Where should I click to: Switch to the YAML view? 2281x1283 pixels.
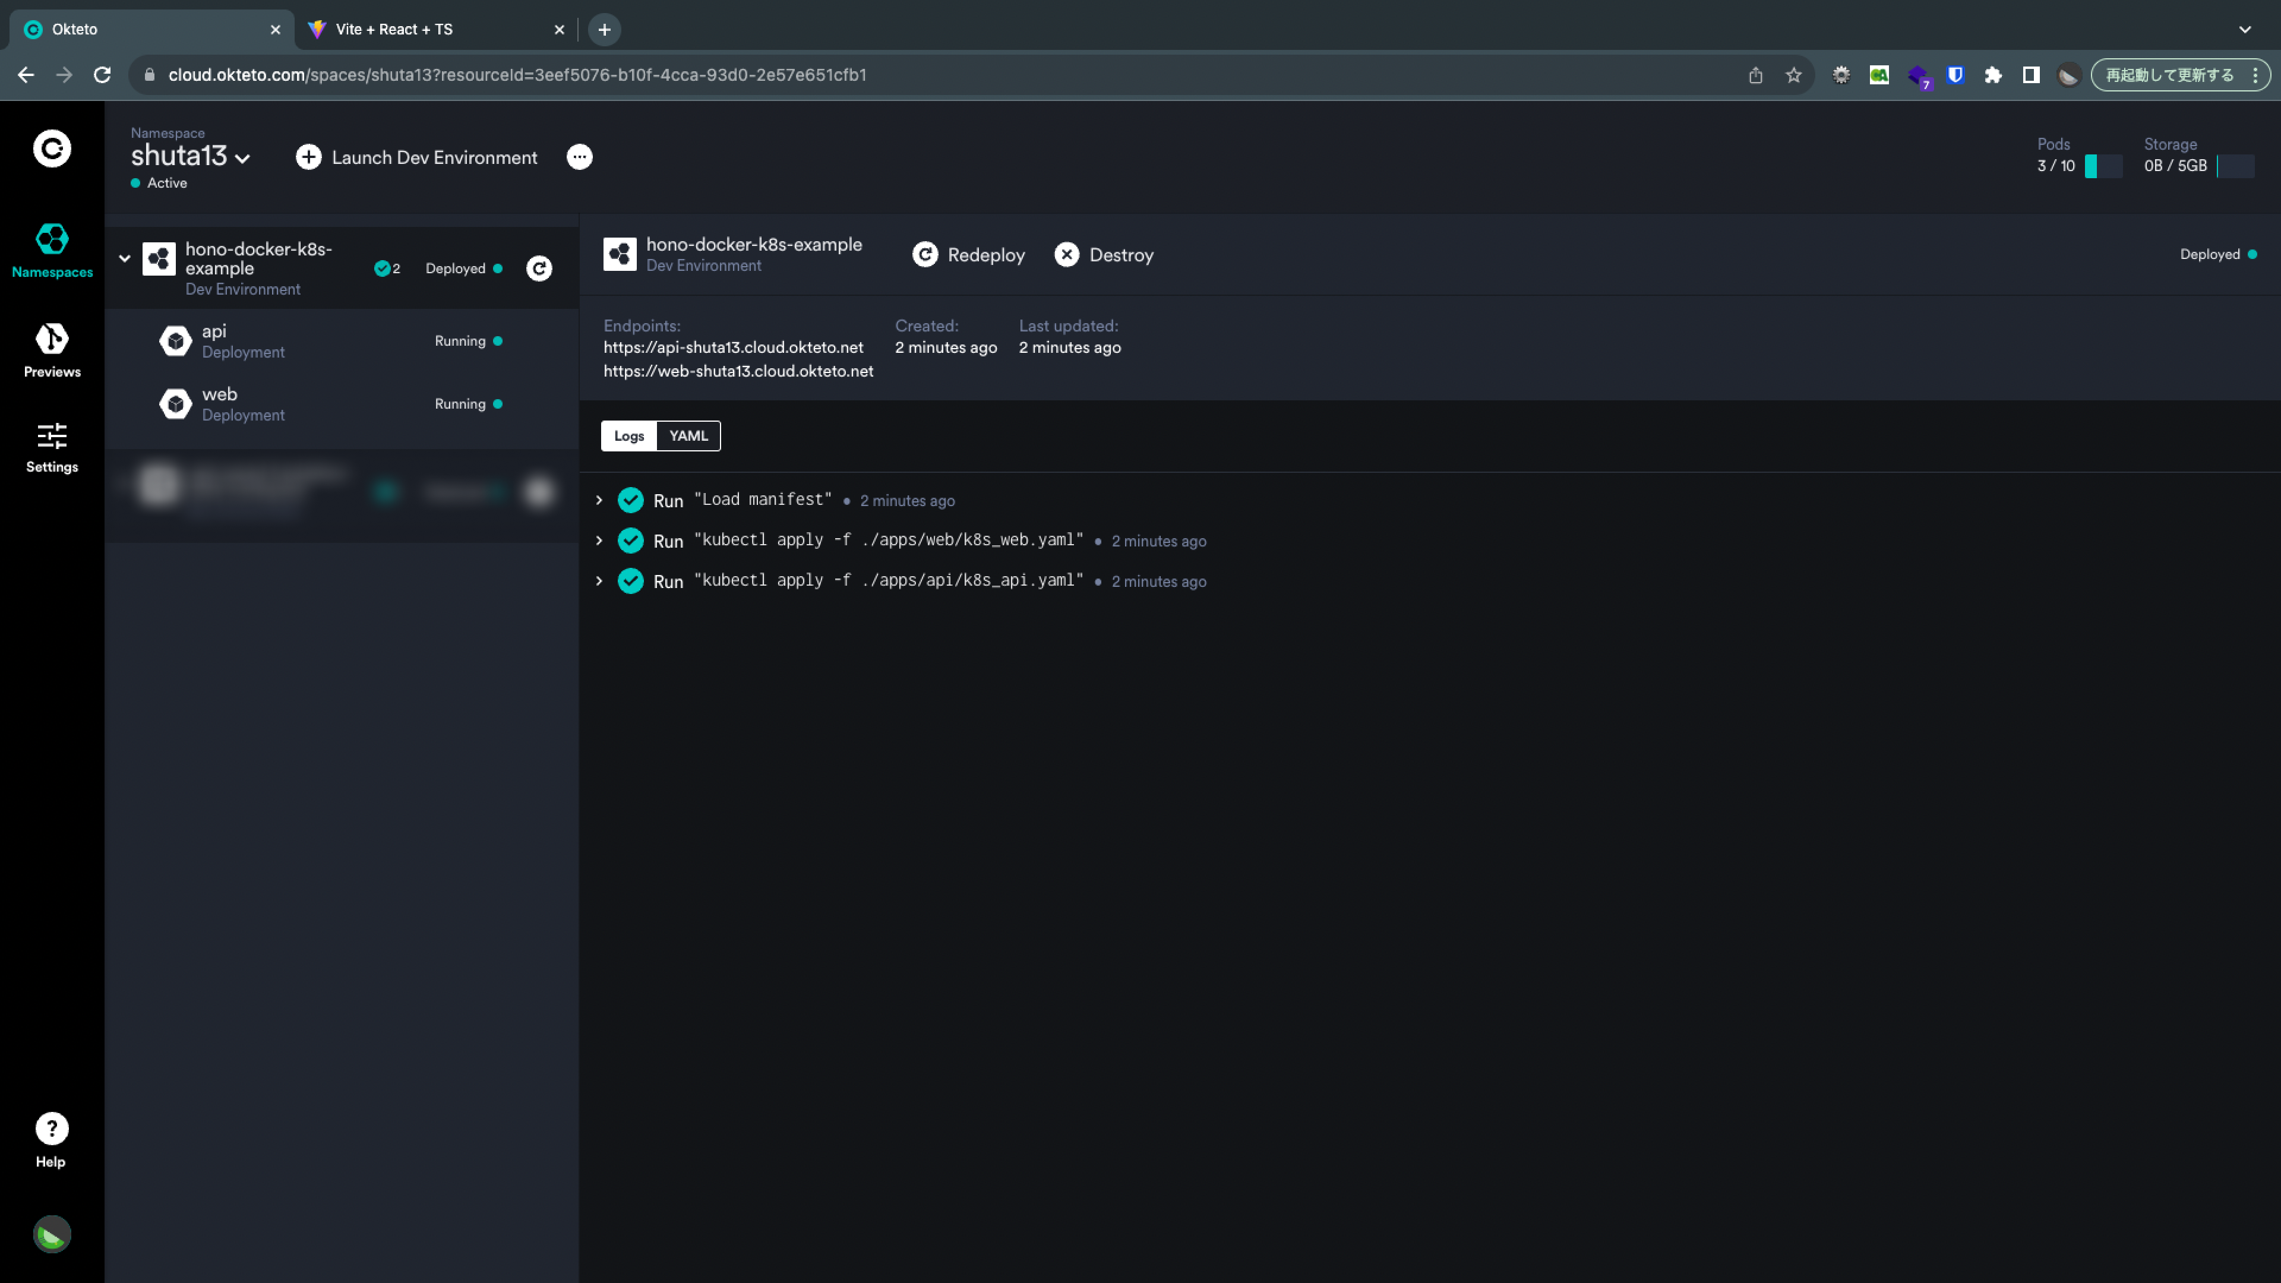688,435
